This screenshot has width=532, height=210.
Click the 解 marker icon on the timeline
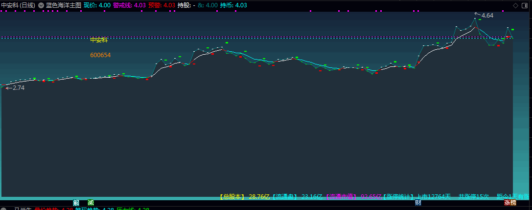tap(76, 203)
